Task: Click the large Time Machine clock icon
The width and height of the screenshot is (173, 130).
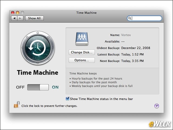Action: point(38,48)
